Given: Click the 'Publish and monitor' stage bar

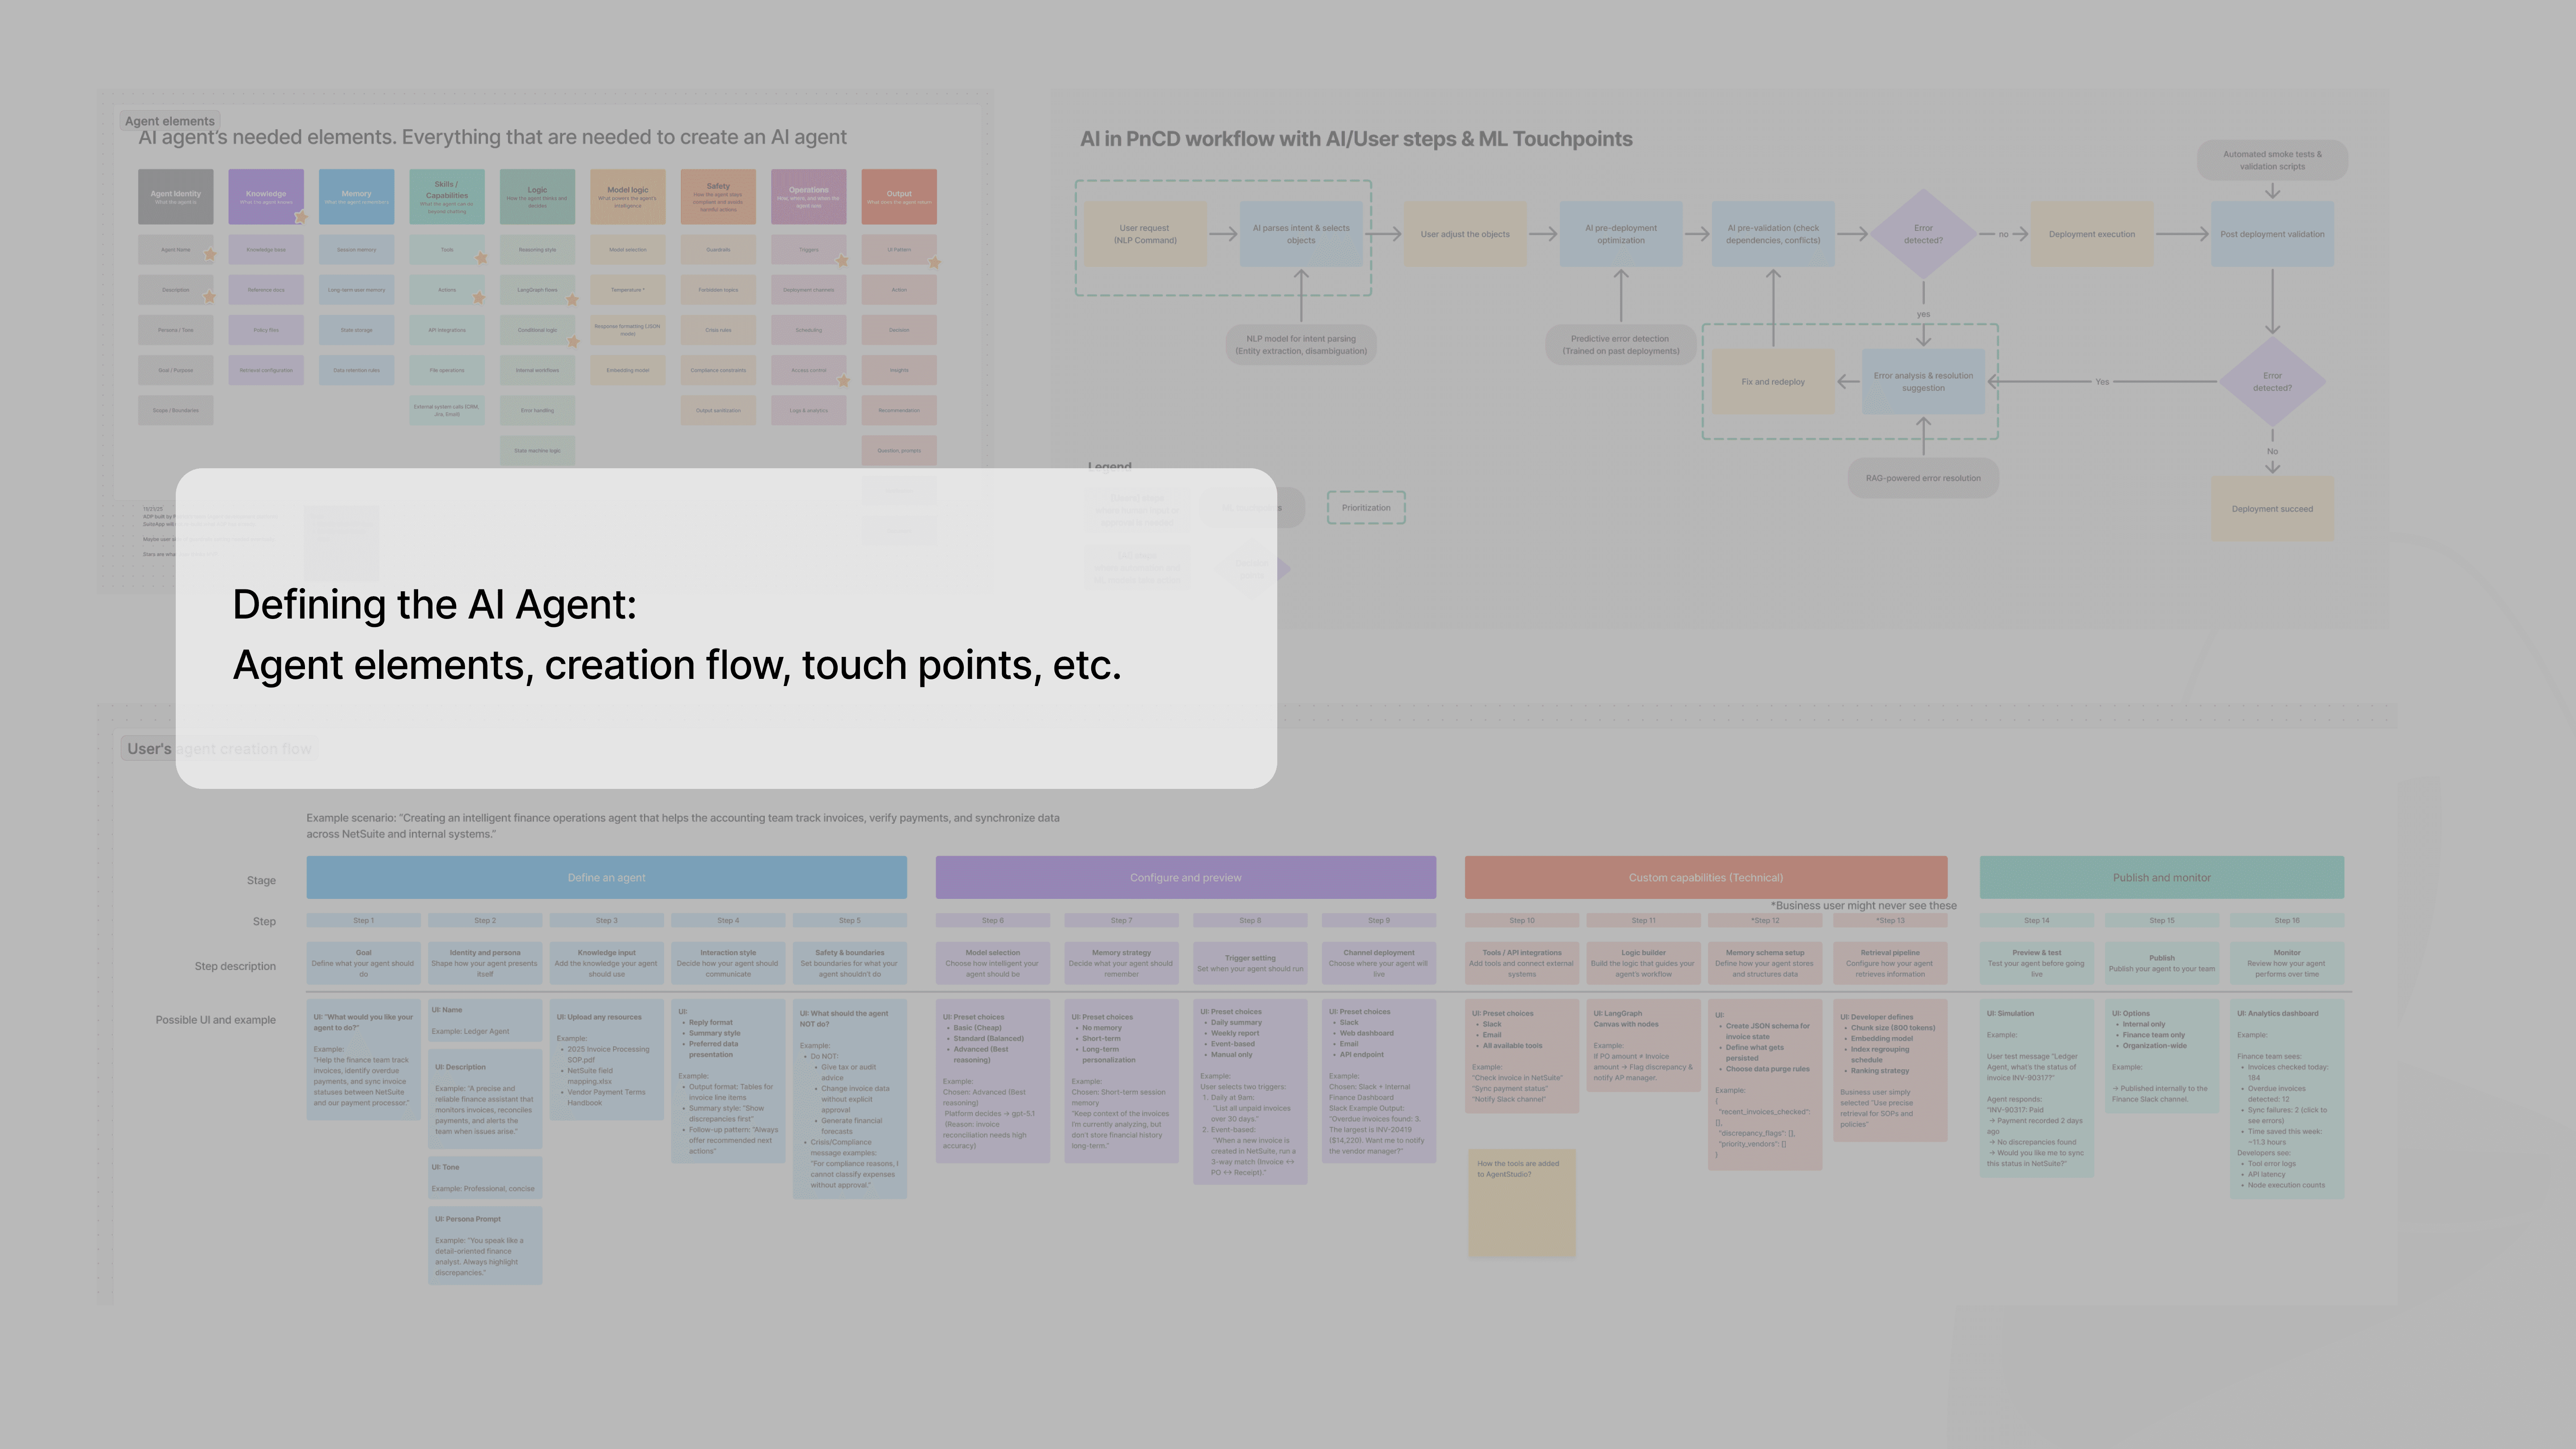Looking at the screenshot, I should pos(2161,877).
